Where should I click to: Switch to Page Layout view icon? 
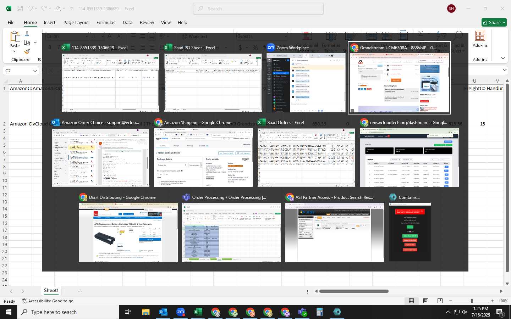tap(425, 301)
